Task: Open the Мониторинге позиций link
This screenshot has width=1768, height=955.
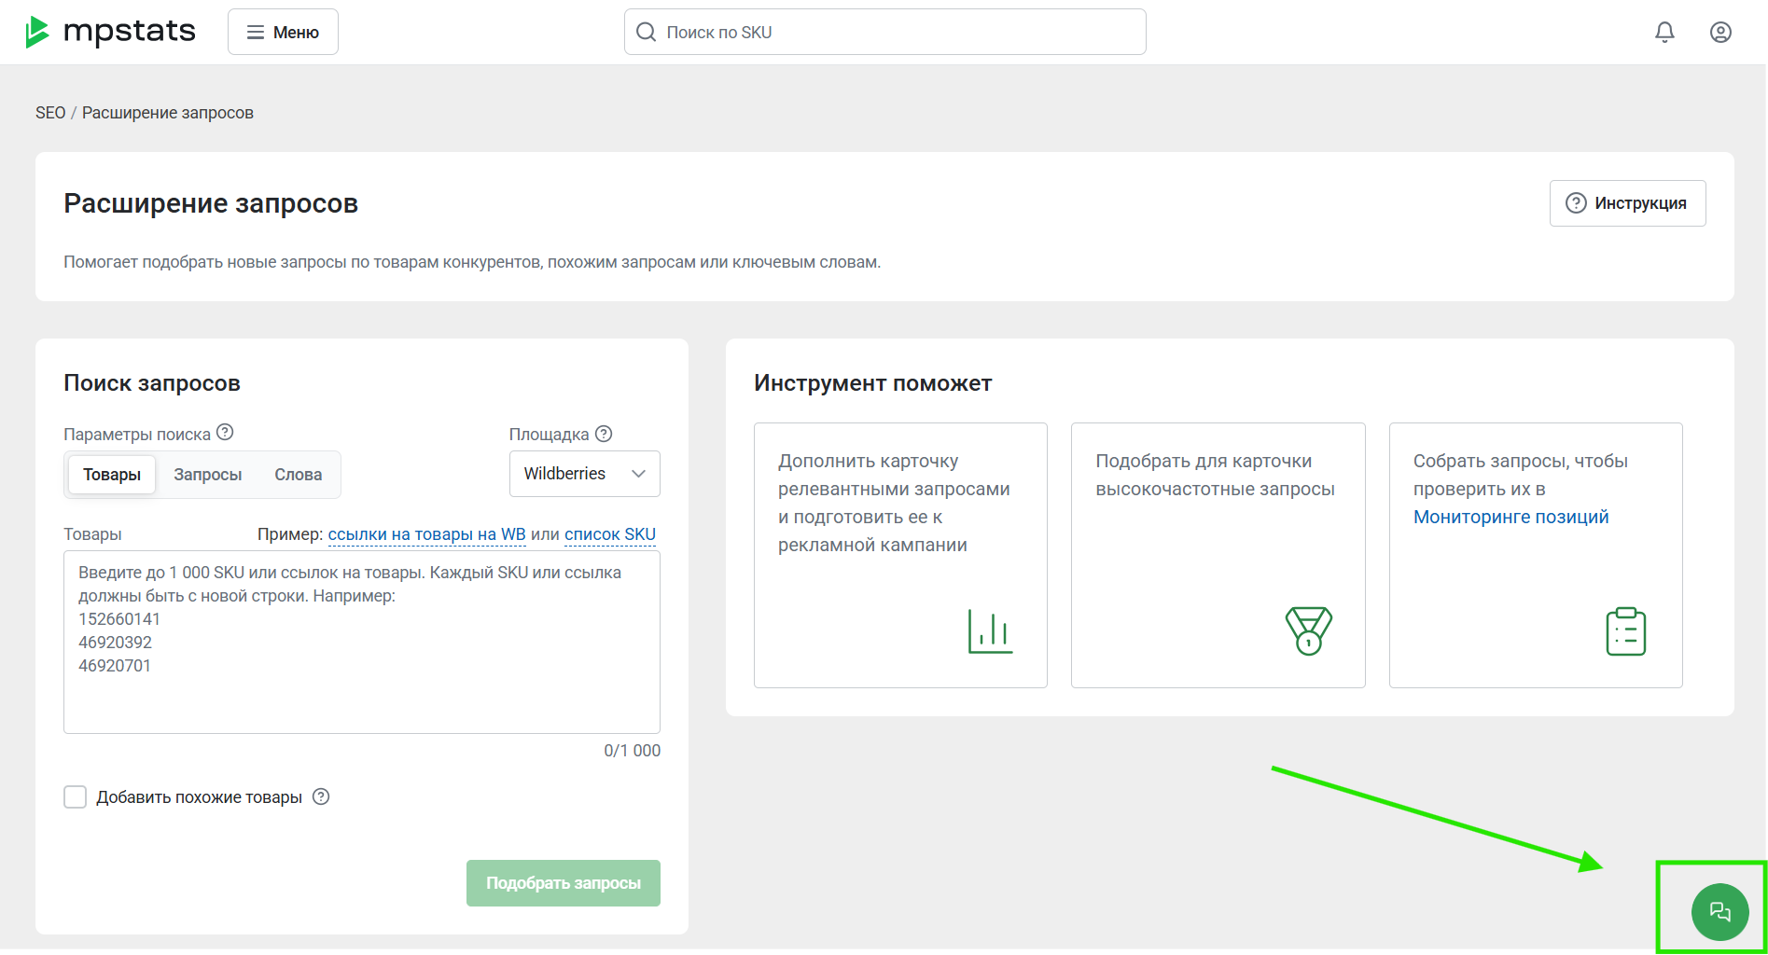Action: pyautogui.click(x=1510, y=517)
